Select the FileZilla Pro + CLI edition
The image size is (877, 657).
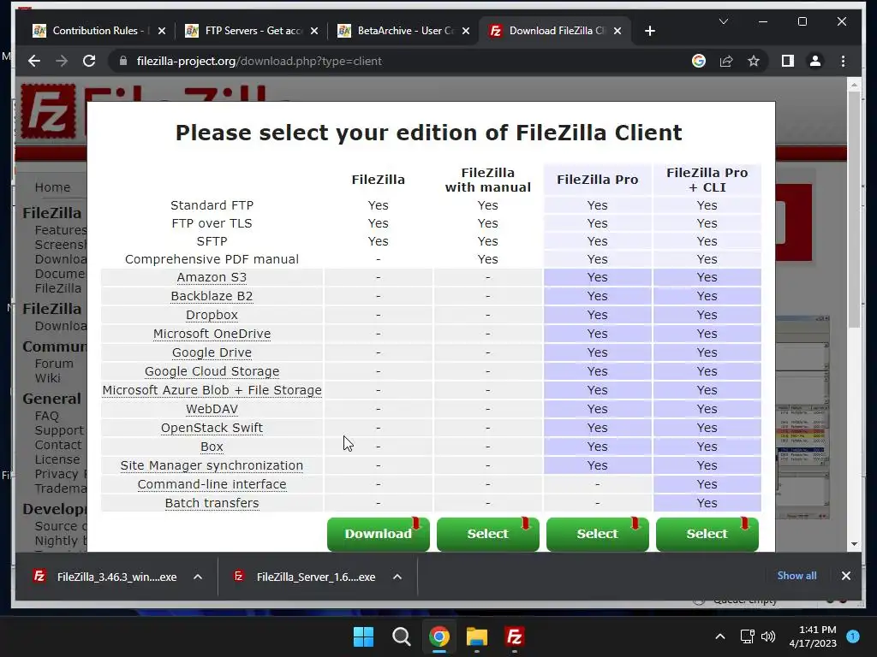707,534
